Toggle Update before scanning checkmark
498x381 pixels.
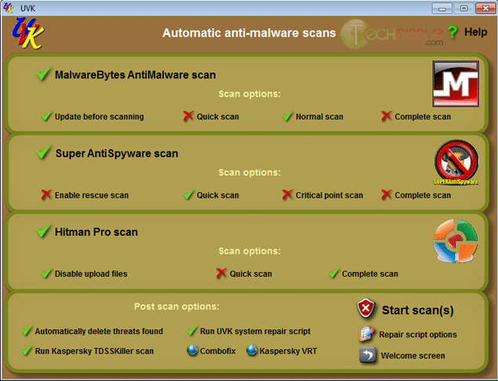click(47, 116)
